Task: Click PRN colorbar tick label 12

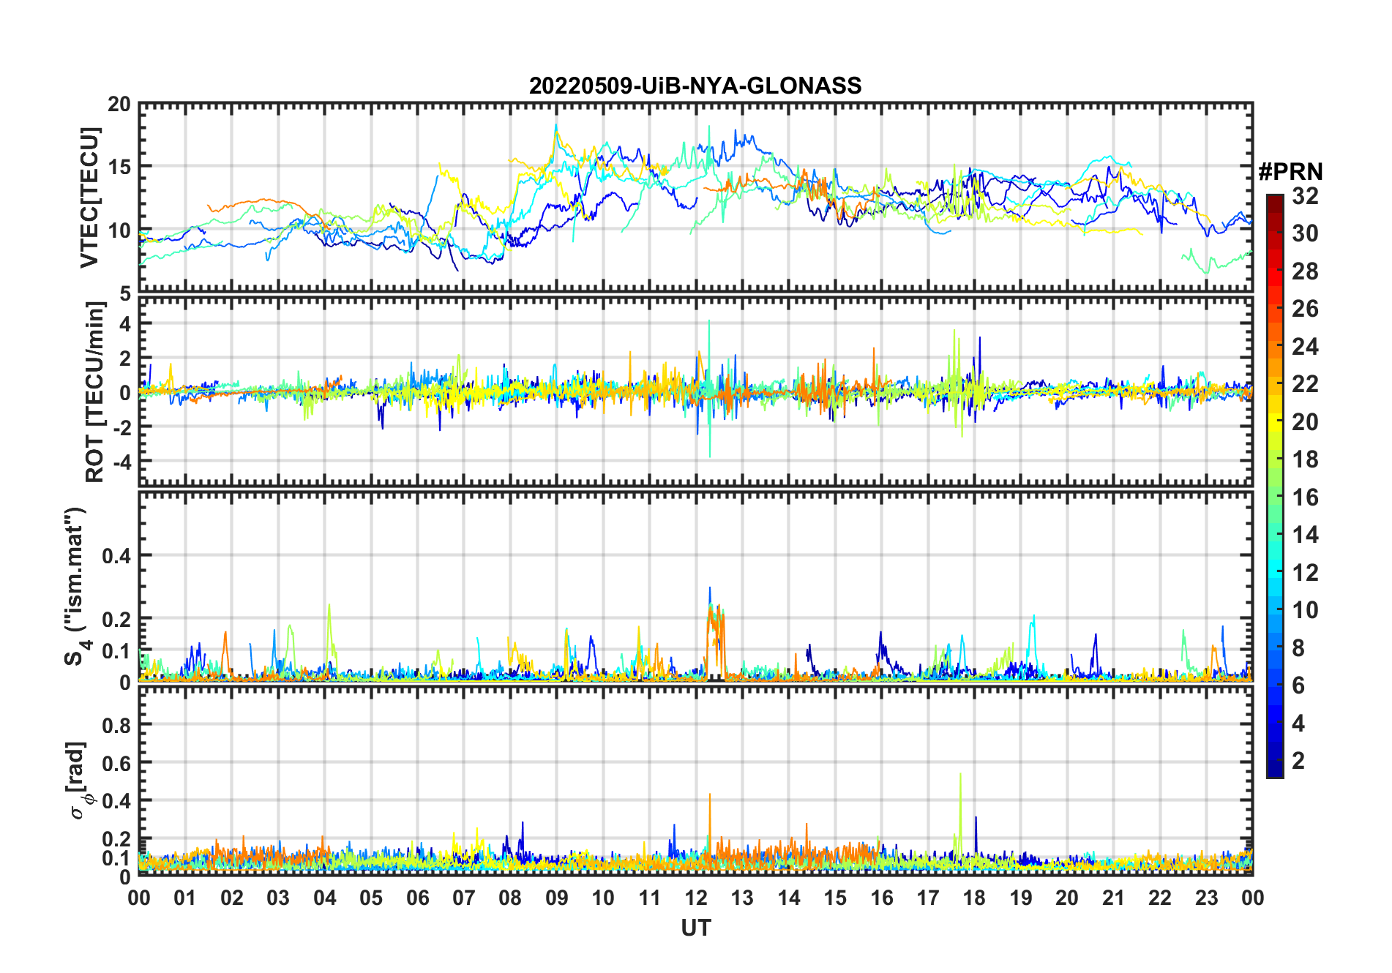Action: click(x=1305, y=573)
